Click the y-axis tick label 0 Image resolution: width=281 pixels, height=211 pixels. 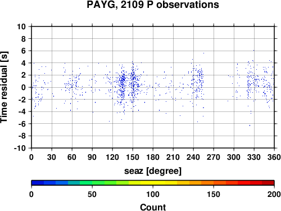tap(24, 87)
